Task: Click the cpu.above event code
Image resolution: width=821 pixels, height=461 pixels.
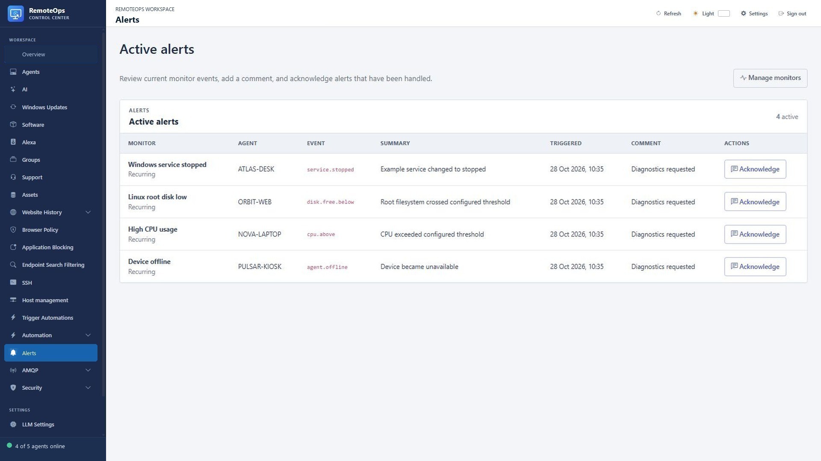Action: (321, 234)
